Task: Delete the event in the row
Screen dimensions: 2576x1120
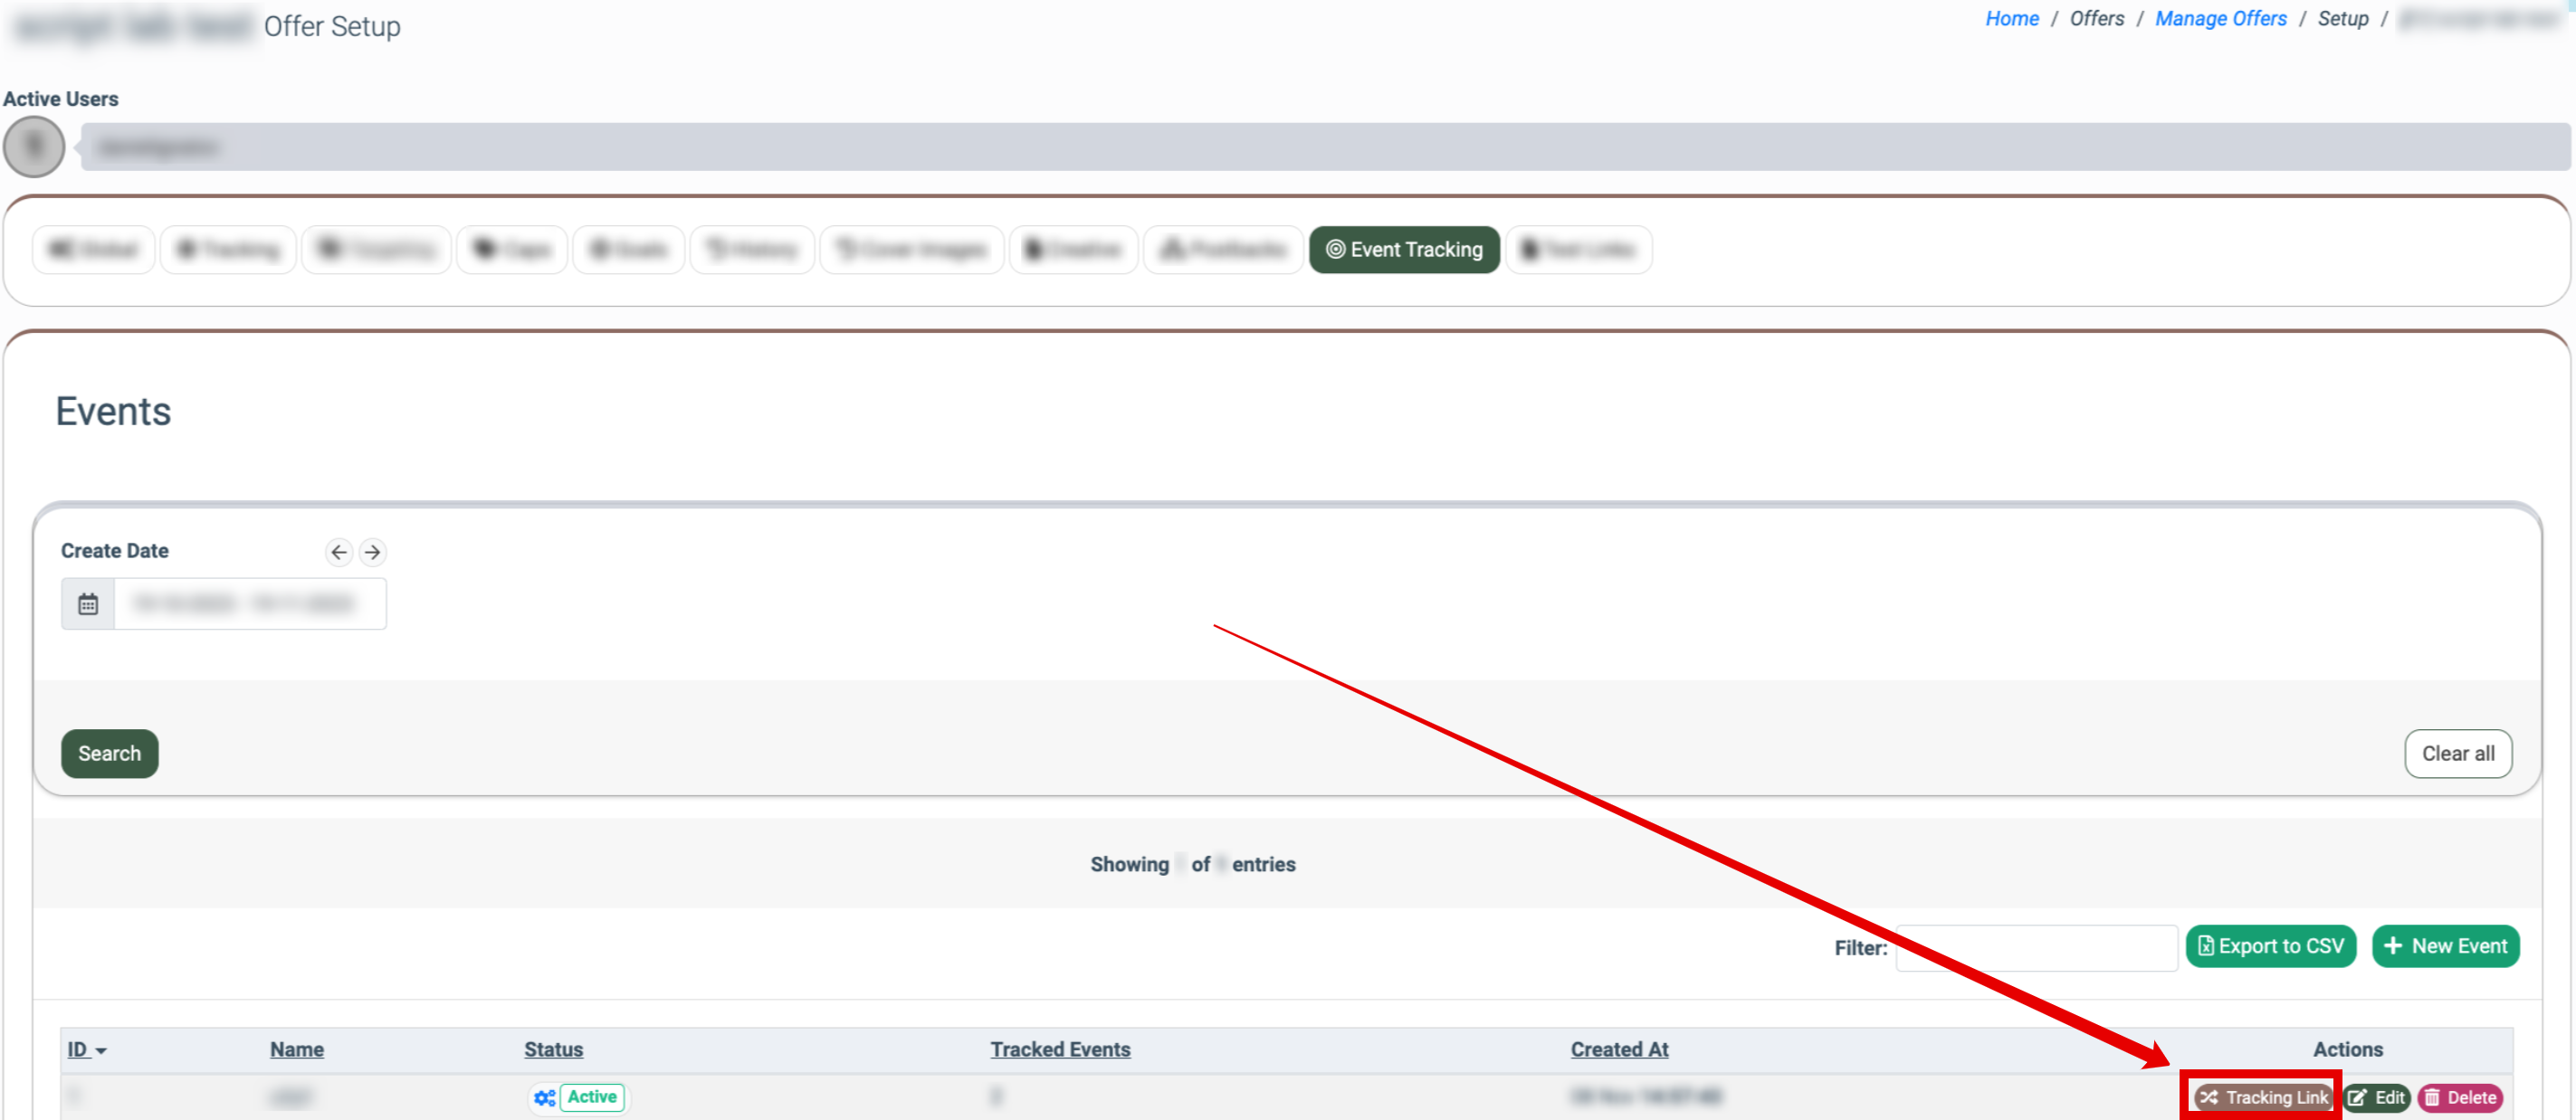Action: [x=2460, y=1097]
